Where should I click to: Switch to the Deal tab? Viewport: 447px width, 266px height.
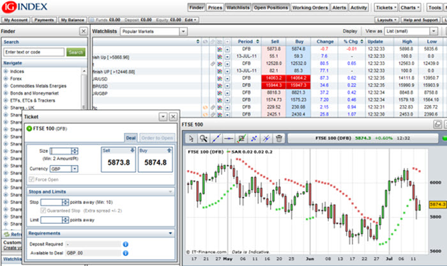tap(130, 138)
